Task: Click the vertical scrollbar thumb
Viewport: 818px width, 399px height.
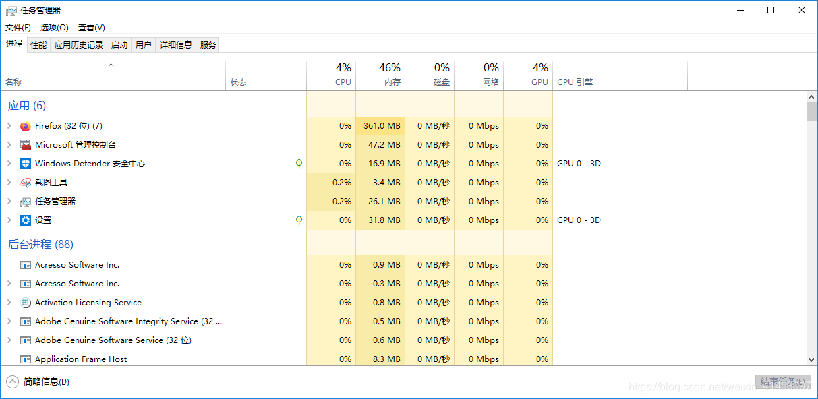Action: tap(811, 112)
